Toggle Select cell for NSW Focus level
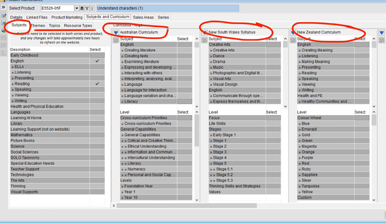 pyautogui.click(x=273, y=118)
